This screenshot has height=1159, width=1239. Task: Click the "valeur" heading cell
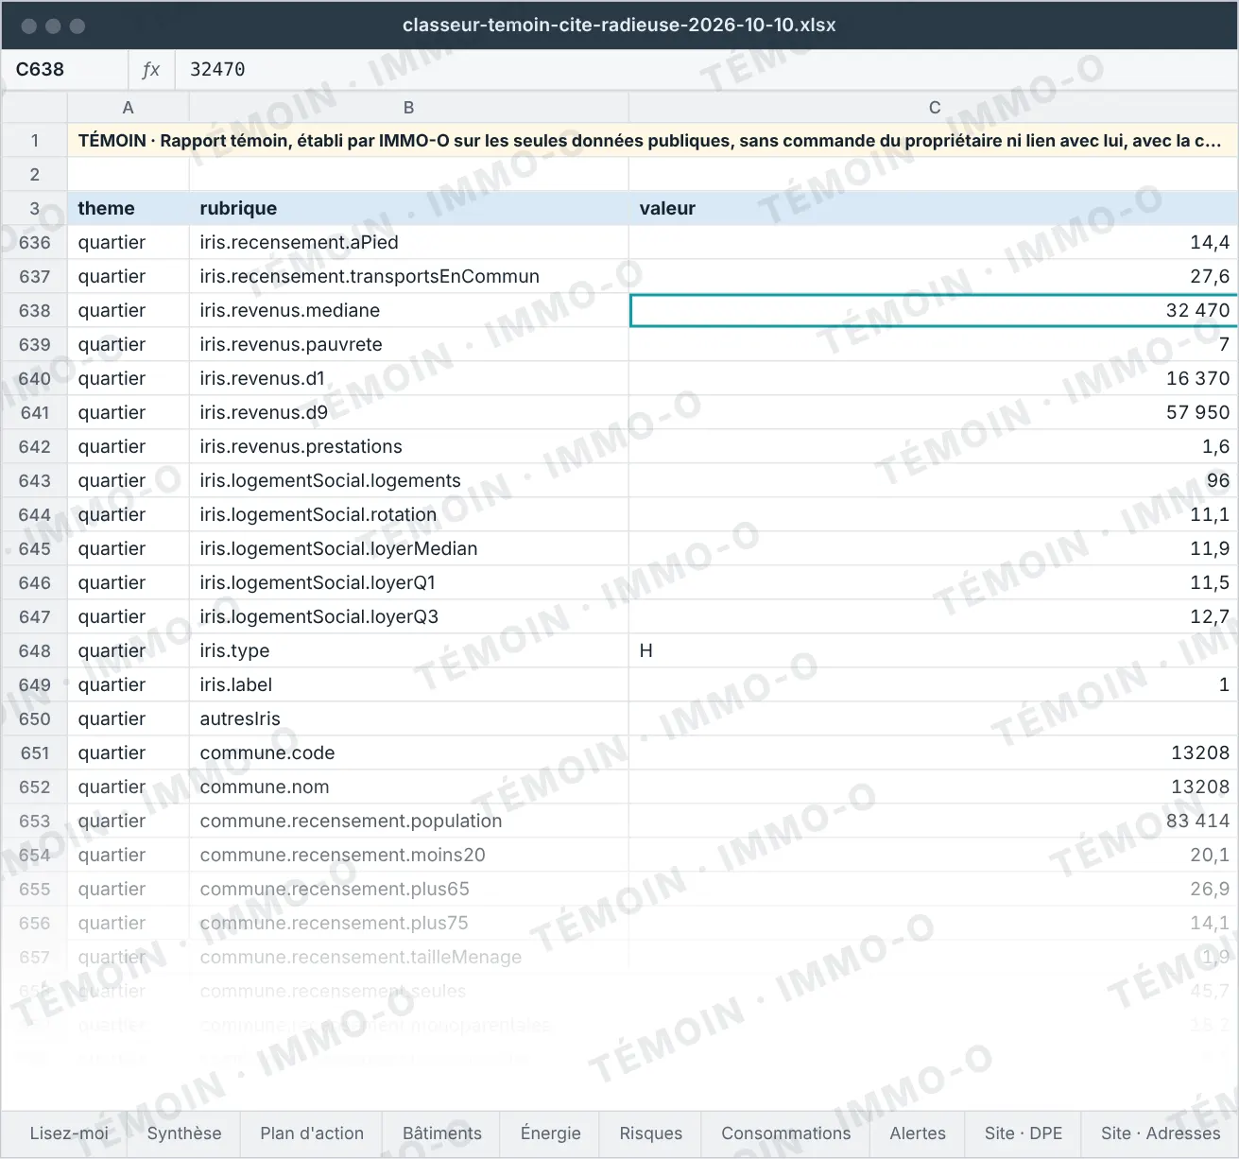pos(934,208)
